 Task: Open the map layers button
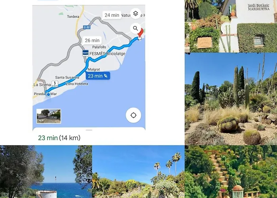point(135,13)
